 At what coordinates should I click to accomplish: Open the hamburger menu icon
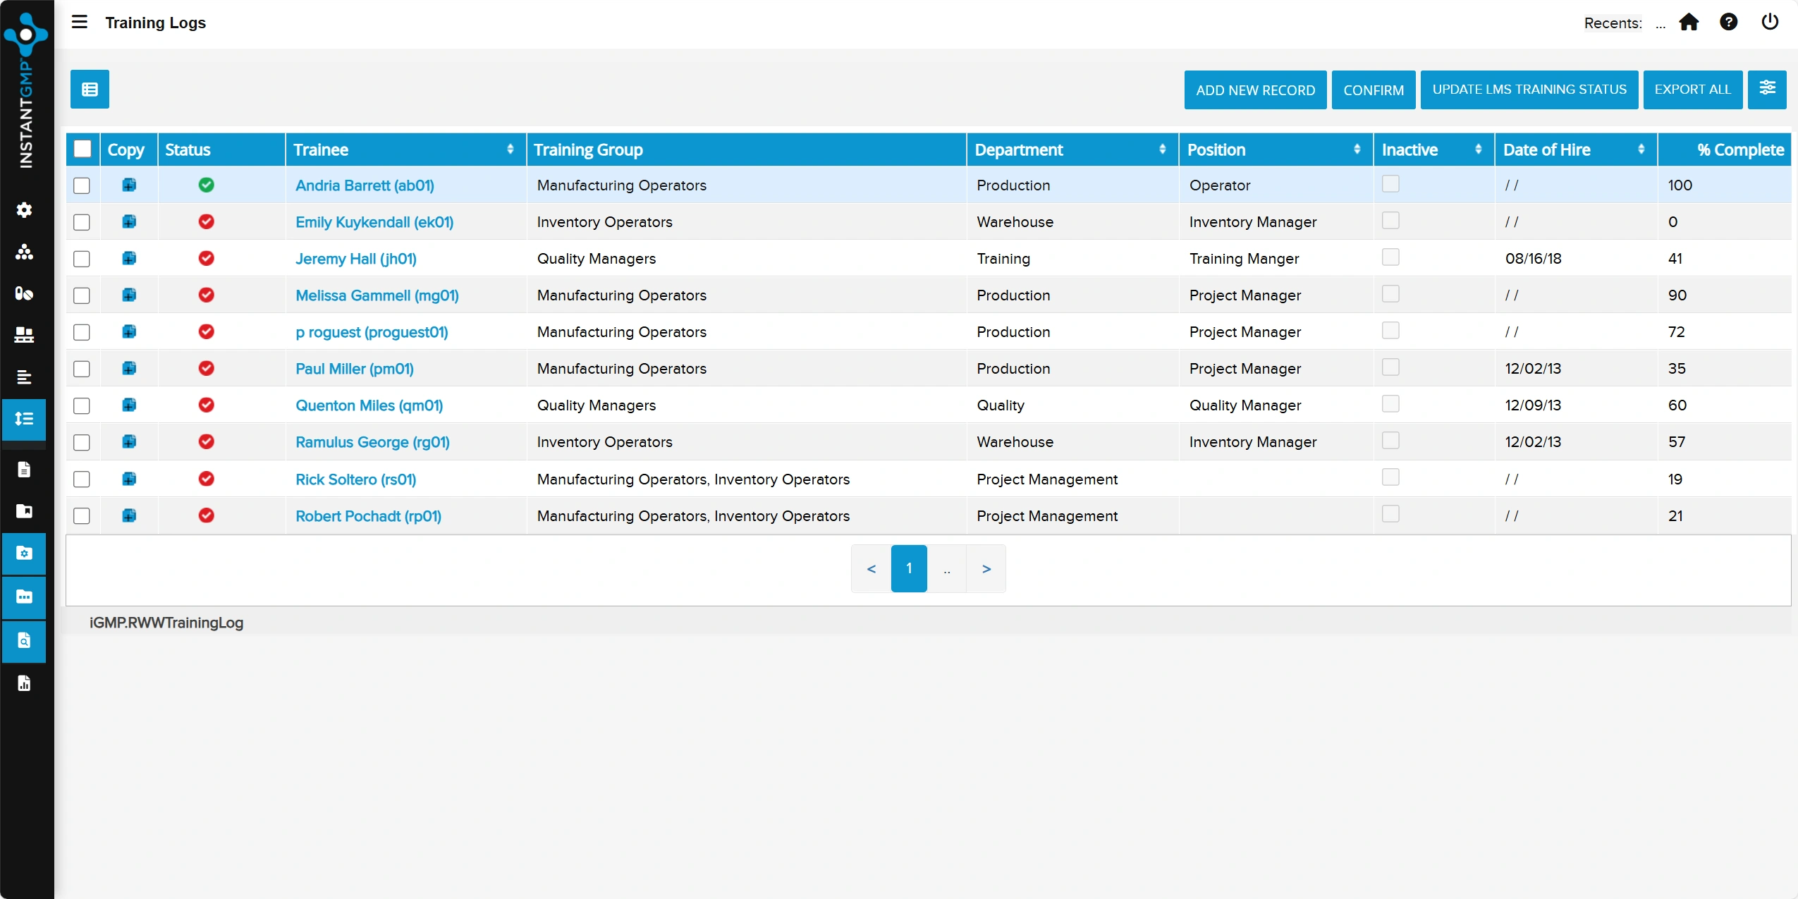pyautogui.click(x=80, y=22)
